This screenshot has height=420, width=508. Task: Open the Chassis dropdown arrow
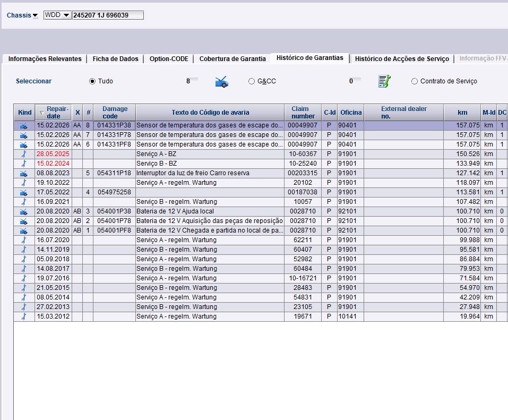point(35,15)
